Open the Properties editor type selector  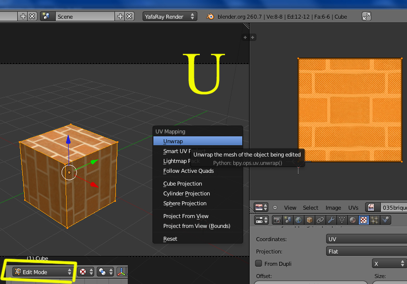click(261, 220)
